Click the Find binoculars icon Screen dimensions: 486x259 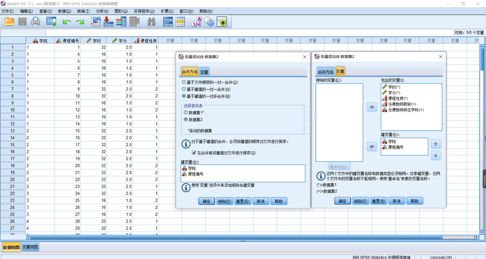point(151,22)
